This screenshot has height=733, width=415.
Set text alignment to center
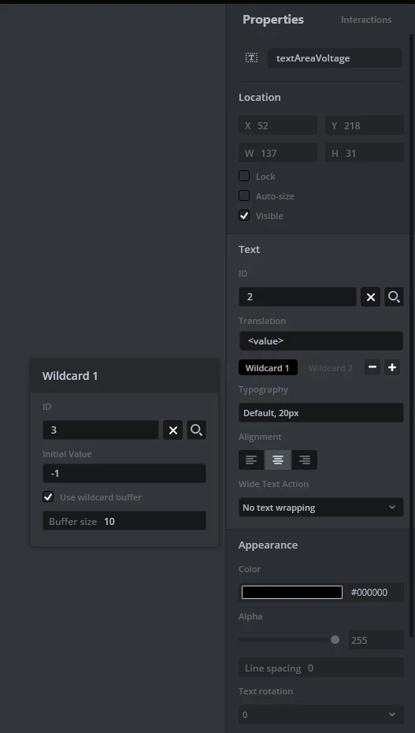point(278,460)
